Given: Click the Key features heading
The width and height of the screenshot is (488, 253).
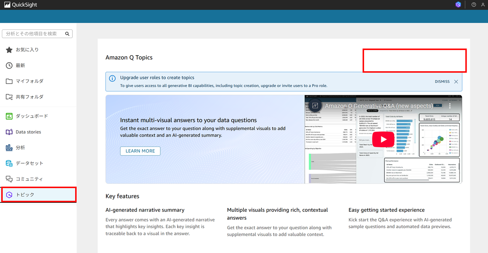Looking at the screenshot, I should click(x=122, y=196).
